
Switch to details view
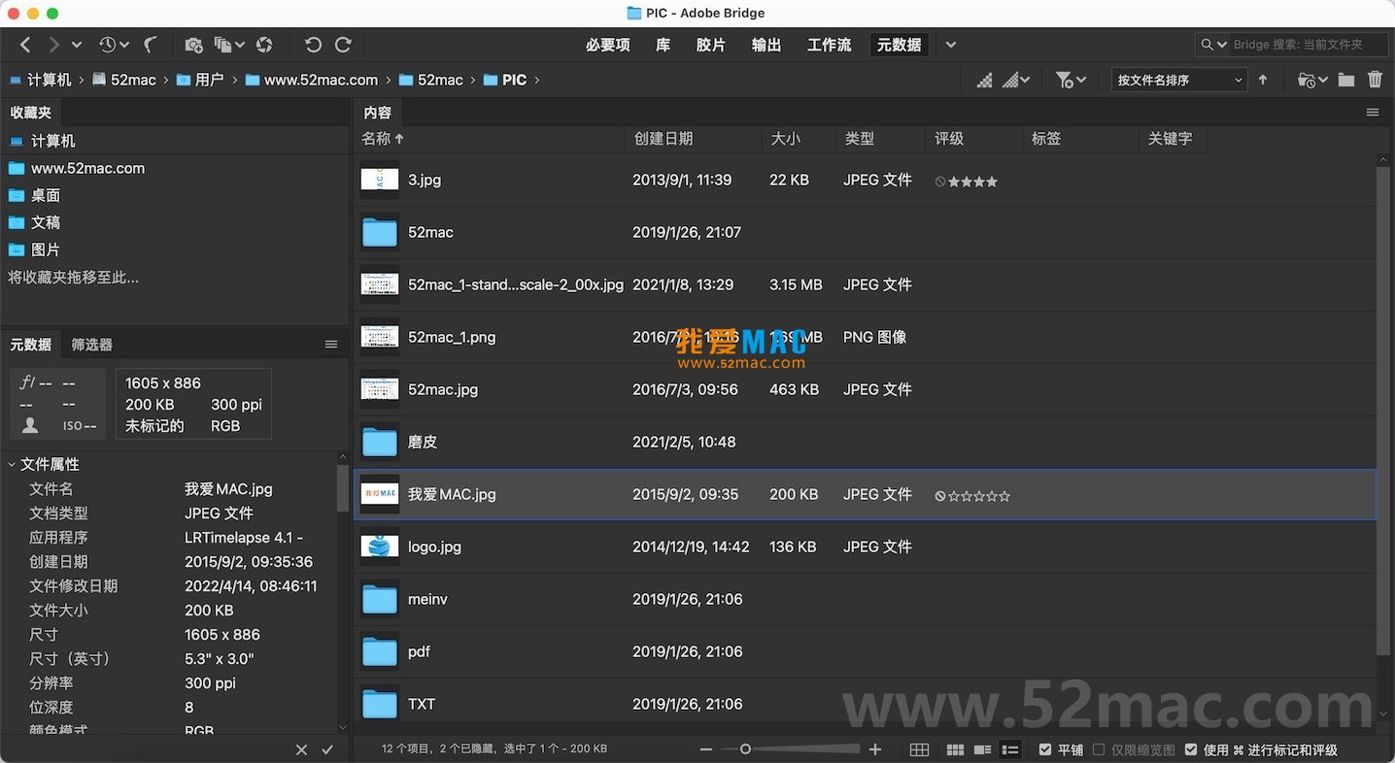coord(982,749)
